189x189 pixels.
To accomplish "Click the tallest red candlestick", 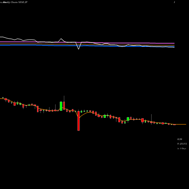I will (79, 121).
